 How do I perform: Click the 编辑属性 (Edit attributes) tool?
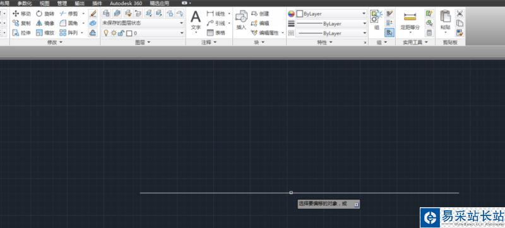pos(265,32)
